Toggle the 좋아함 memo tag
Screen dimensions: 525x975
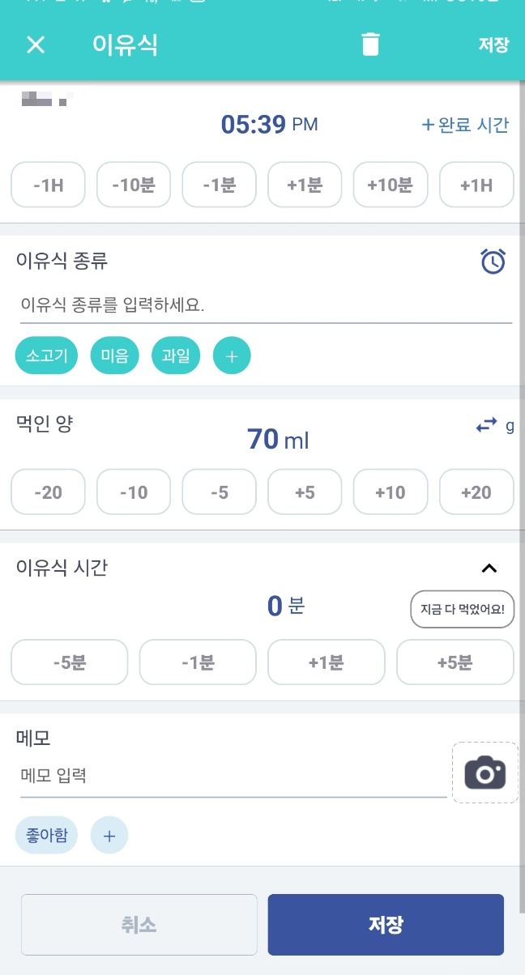click(46, 835)
